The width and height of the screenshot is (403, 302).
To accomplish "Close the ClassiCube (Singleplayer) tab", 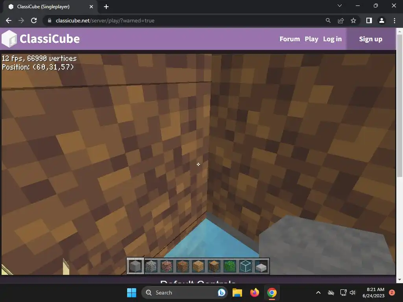I will click(x=91, y=7).
